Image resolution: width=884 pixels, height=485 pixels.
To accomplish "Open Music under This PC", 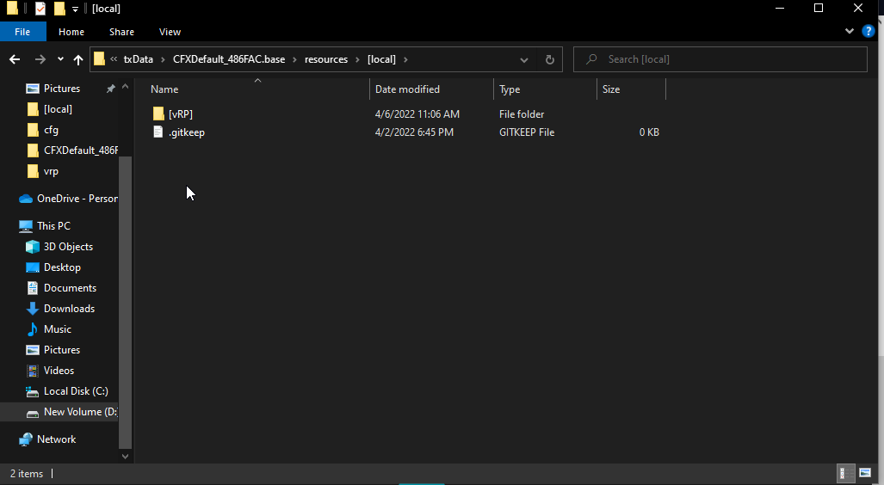I will click(x=57, y=329).
